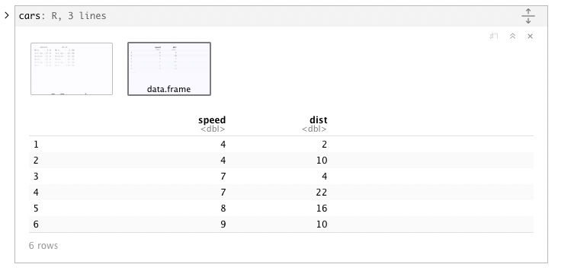Select row 3 index cell
571x277 pixels.
pos(36,177)
